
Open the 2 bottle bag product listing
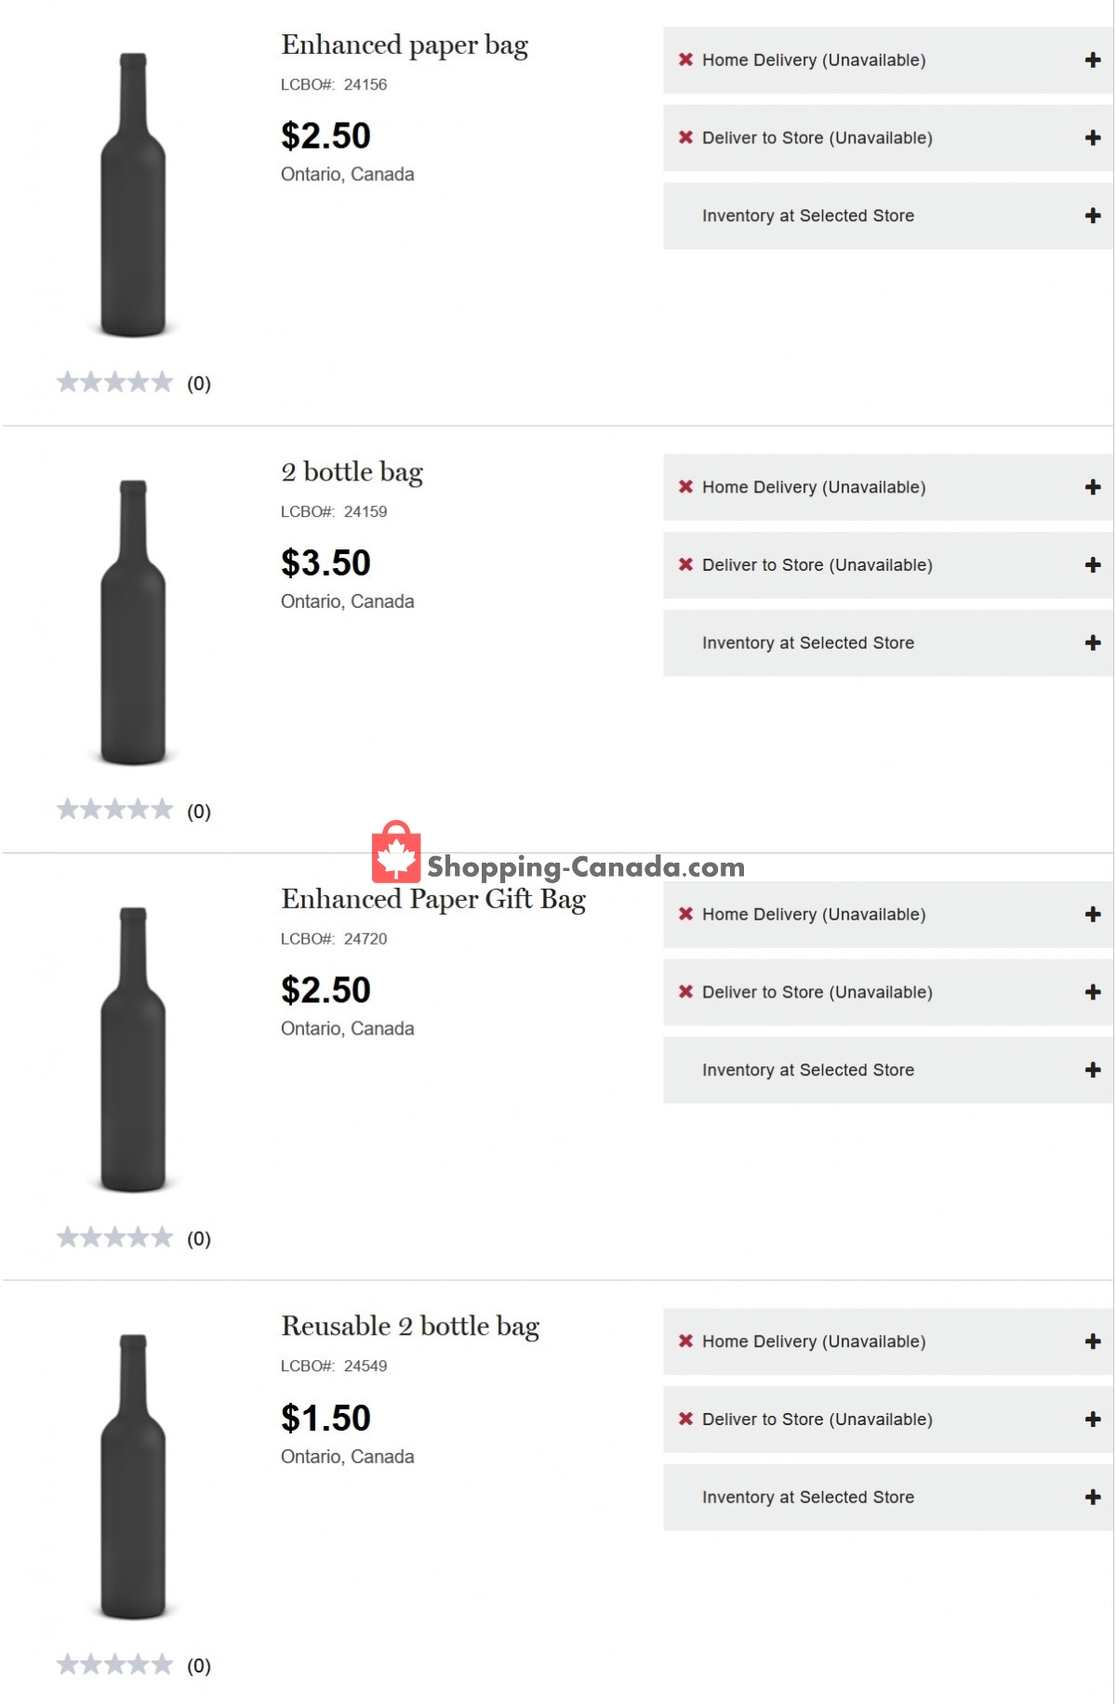[x=352, y=471]
